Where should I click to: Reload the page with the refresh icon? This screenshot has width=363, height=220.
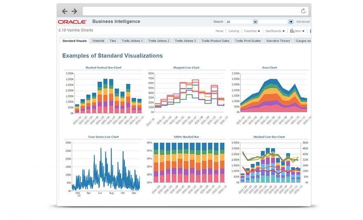[x=304, y=11]
